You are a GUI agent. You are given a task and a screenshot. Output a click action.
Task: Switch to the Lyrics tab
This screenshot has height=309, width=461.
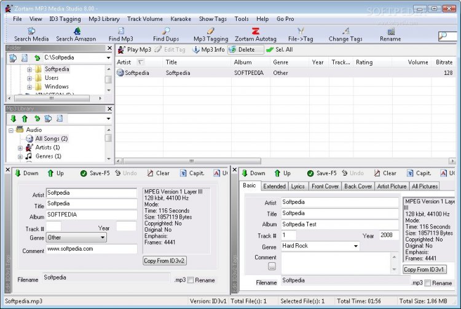point(298,186)
